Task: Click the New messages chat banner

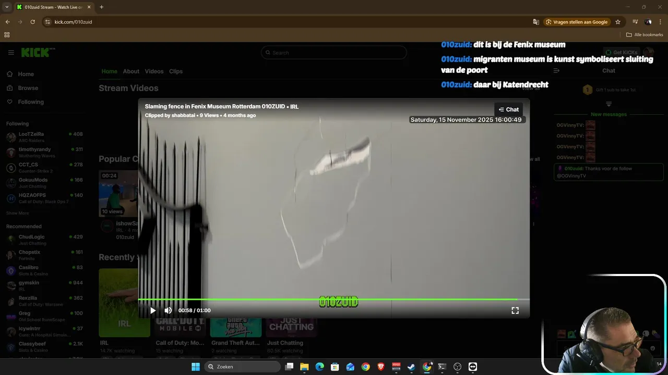Action: 609,114
